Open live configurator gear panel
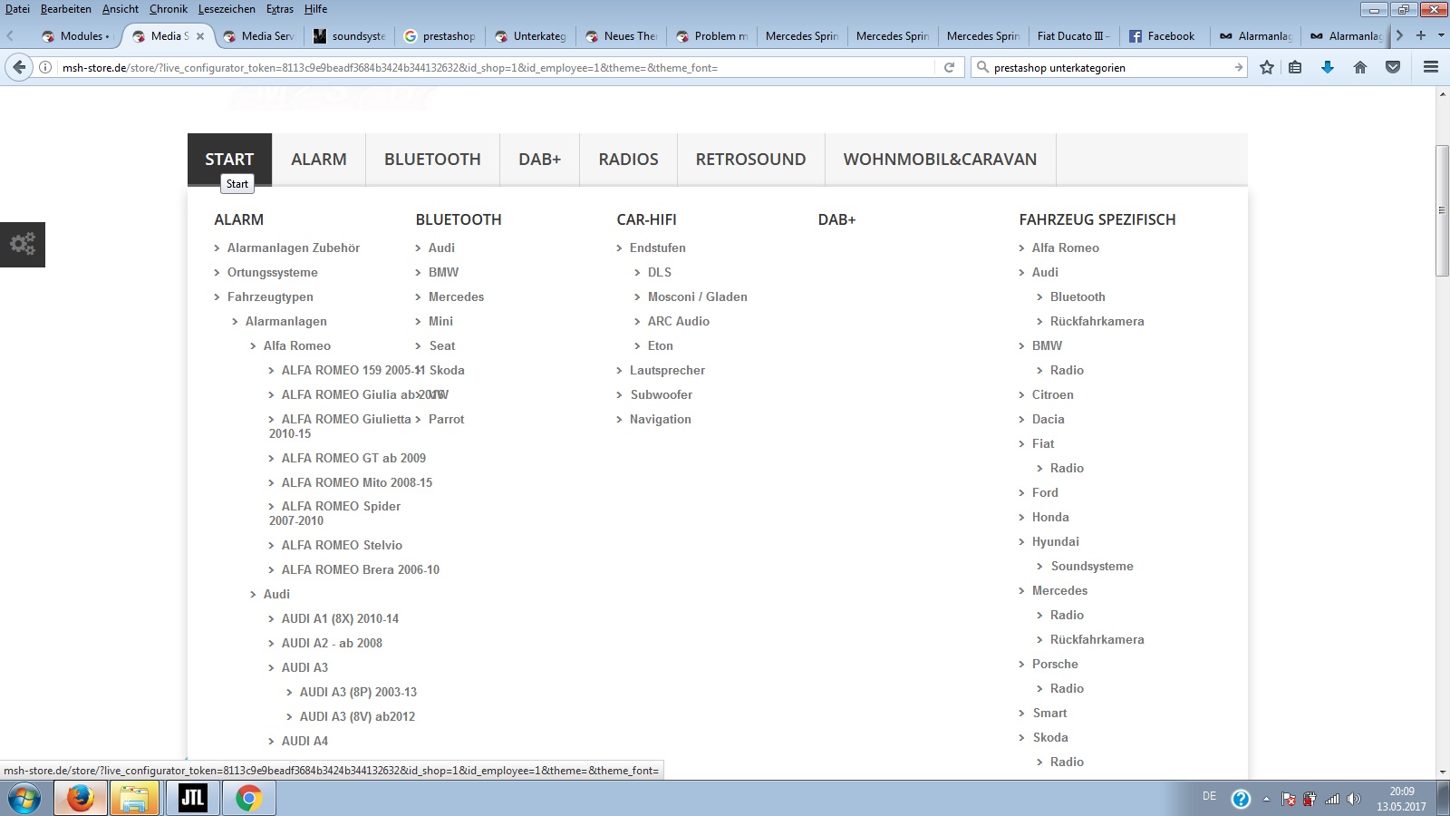Screen dimensions: 1450x816 [x=23, y=244]
